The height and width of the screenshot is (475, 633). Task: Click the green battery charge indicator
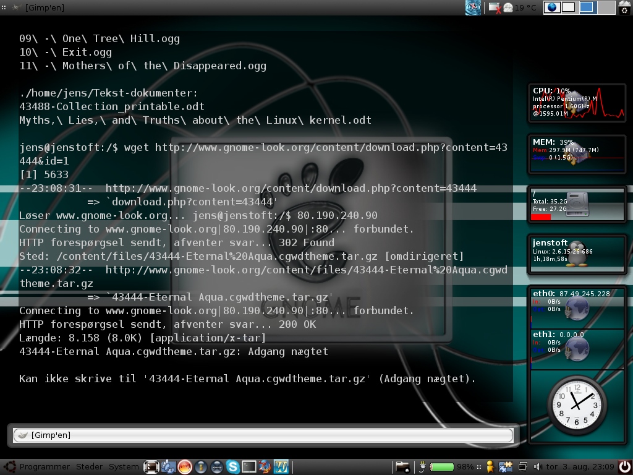click(441, 467)
